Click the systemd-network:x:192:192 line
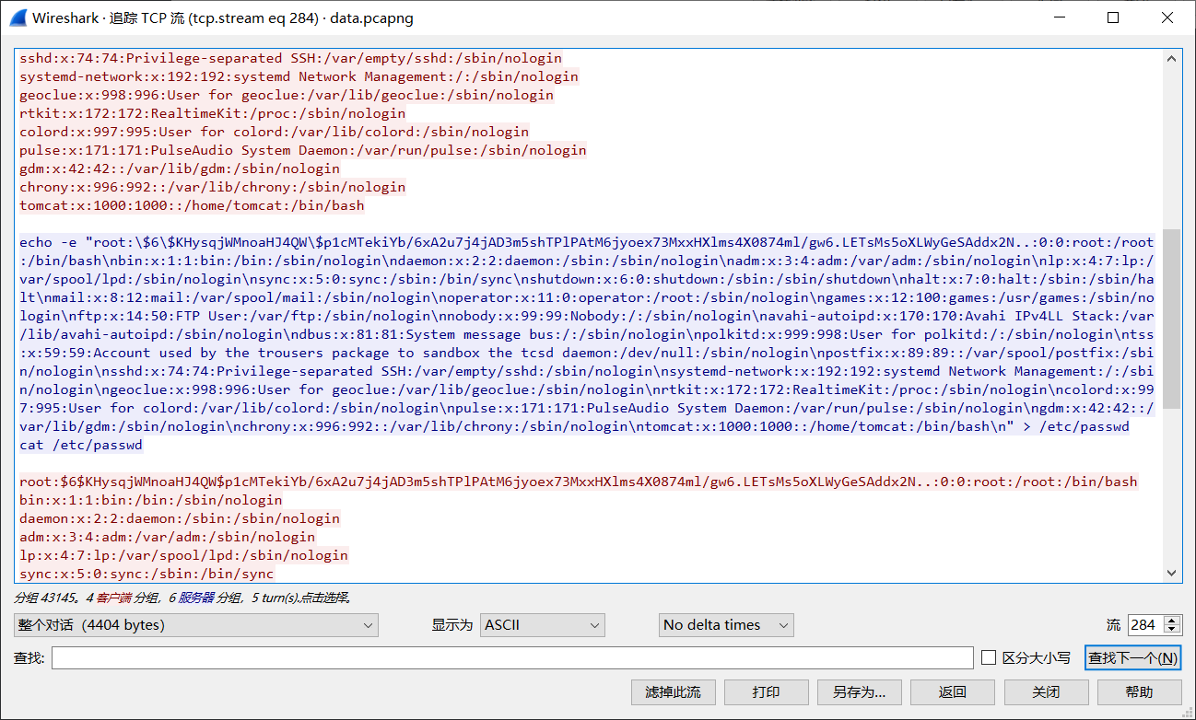Screen dimensions: 1196x720 click(299, 76)
